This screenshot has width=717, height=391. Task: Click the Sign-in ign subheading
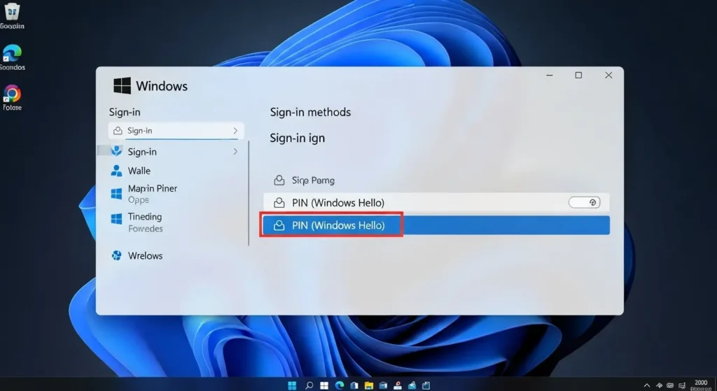point(297,138)
